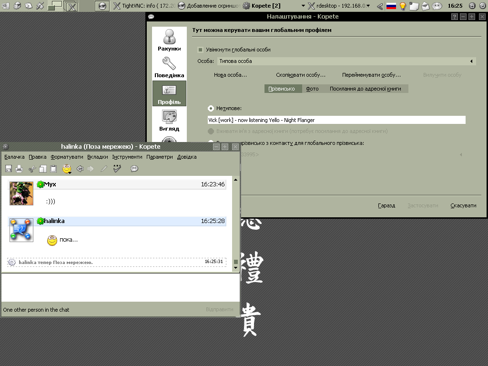Open the dropdown arrow next to Kopete [2] taskbar entry
Viewport: 488px width, 366px height.
303,6
